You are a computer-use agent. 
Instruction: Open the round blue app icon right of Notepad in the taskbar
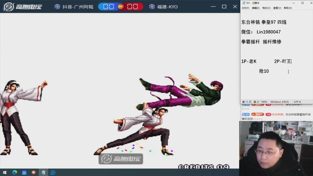click(x=53, y=172)
